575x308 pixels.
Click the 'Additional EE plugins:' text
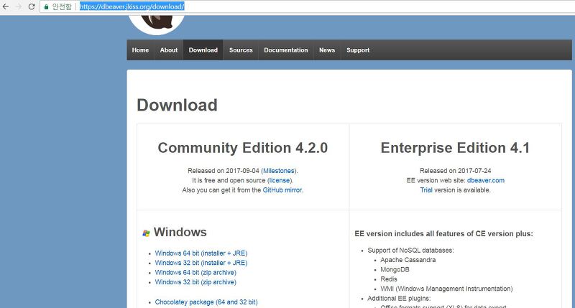point(399,298)
